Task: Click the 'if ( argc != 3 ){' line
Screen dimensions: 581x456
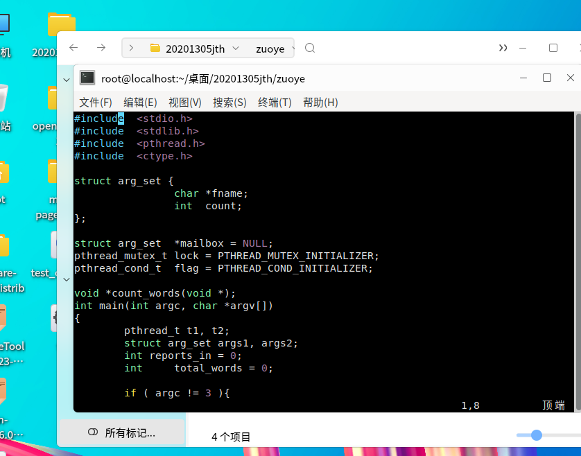Action: tap(177, 393)
